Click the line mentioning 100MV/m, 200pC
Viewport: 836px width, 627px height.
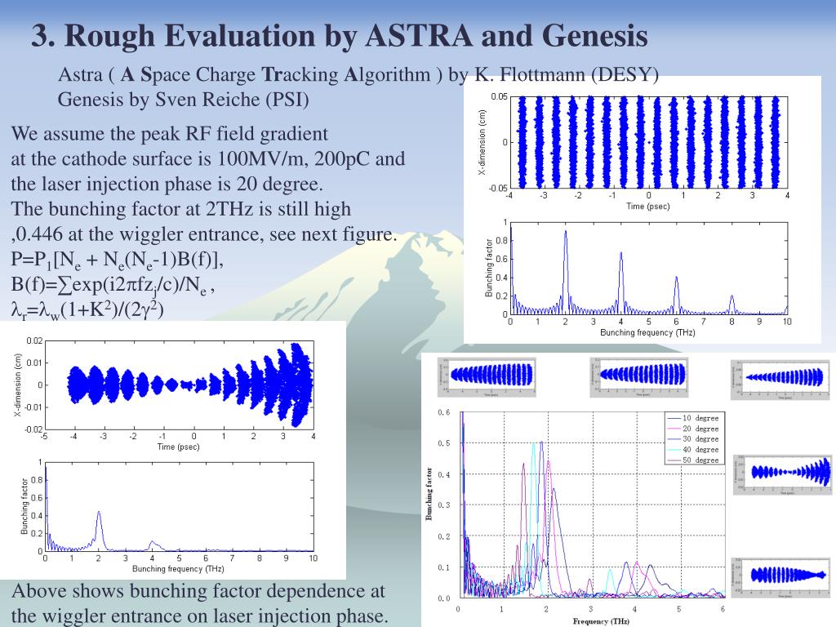(x=208, y=158)
